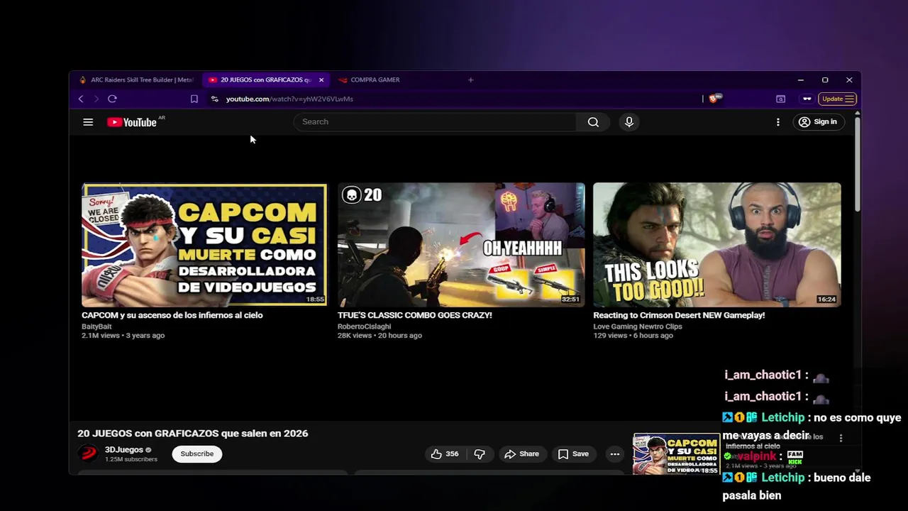
Task: Click the 1.25M subscribers text
Action: (131, 459)
